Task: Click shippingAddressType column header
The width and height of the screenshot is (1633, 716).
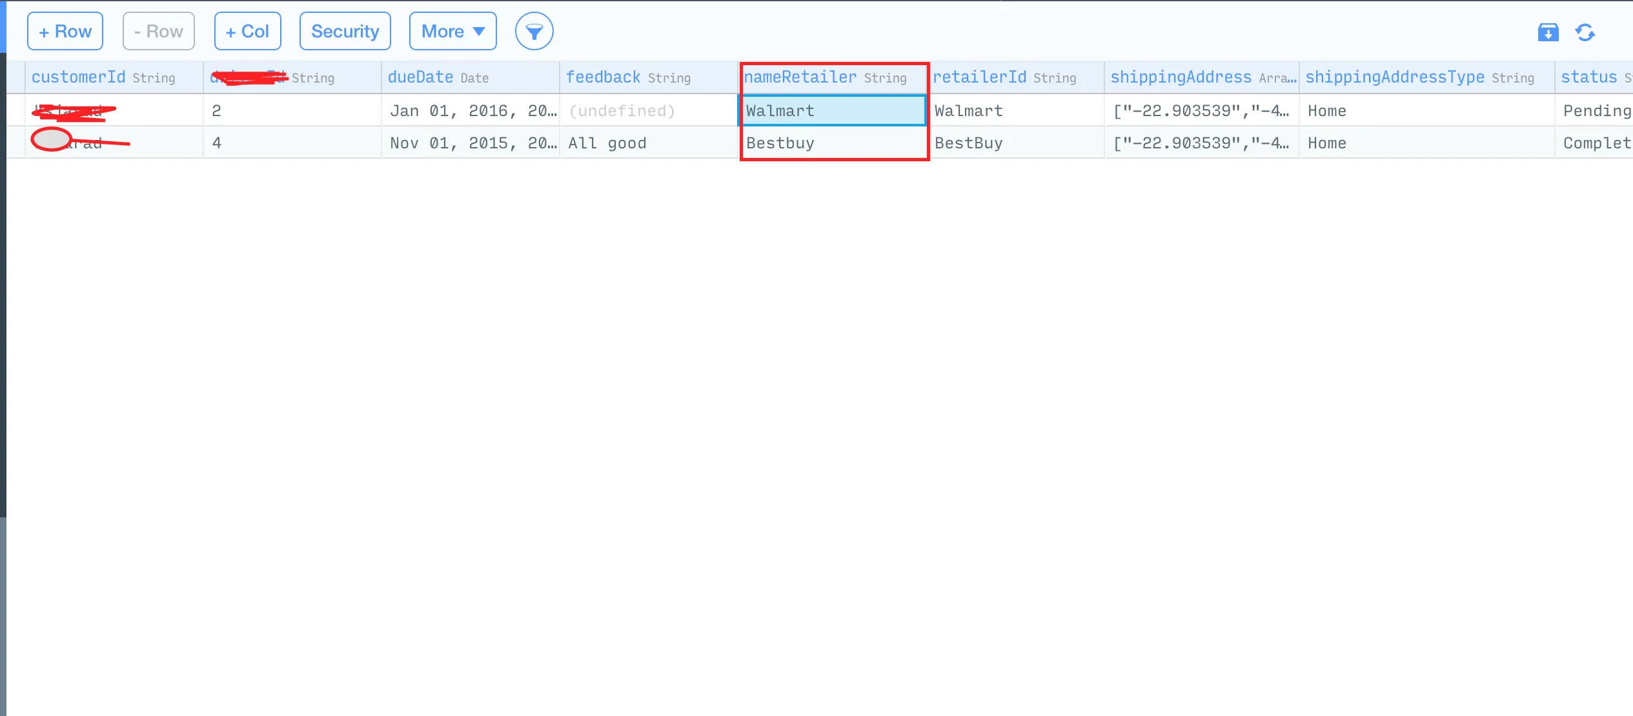Action: tap(1394, 77)
